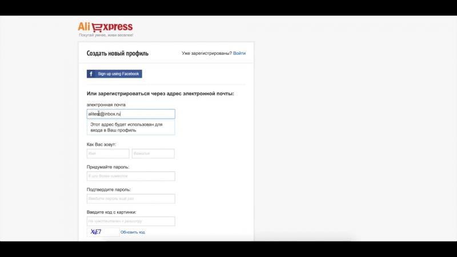Click the AliExpress logo with the cart icon
457x257 pixels.
pyautogui.click(x=105, y=27)
